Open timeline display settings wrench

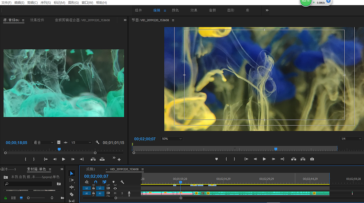pyautogui.click(x=122, y=182)
